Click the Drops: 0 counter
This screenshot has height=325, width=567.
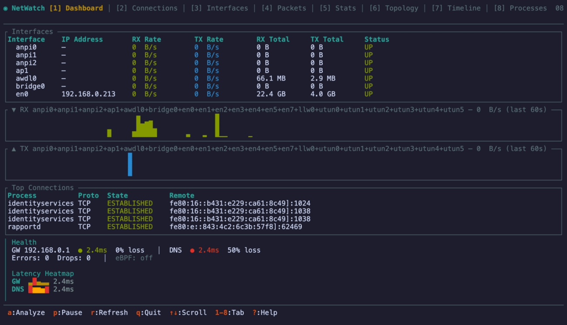74,258
